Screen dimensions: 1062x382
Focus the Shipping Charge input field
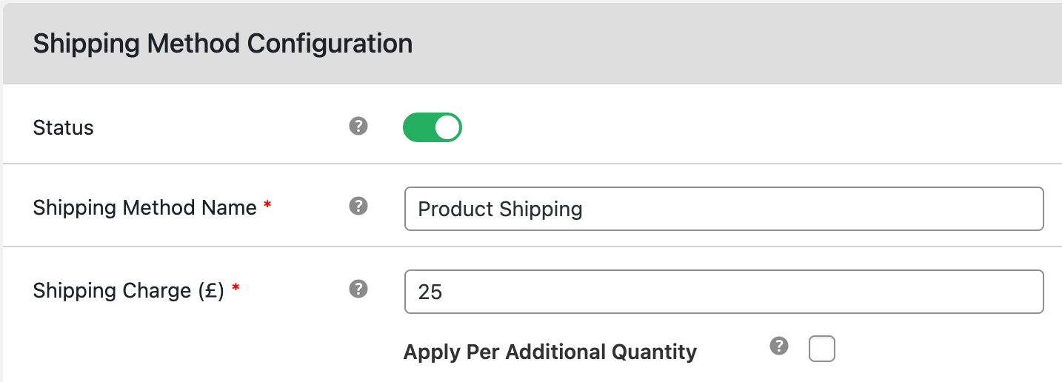(x=724, y=292)
